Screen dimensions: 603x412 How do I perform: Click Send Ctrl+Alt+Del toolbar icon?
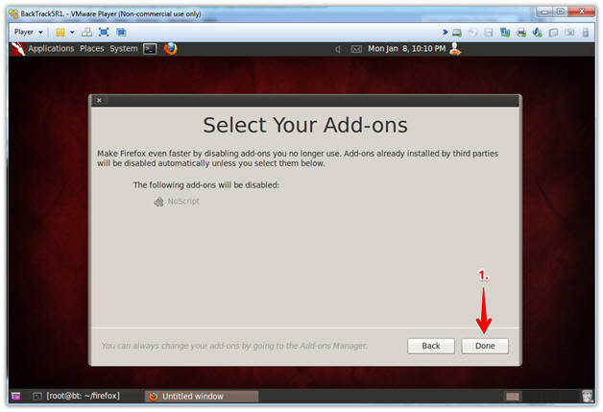click(x=87, y=33)
